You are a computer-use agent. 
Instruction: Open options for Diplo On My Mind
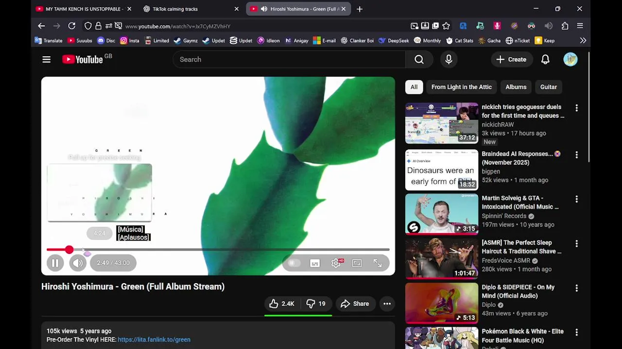(x=576, y=288)
